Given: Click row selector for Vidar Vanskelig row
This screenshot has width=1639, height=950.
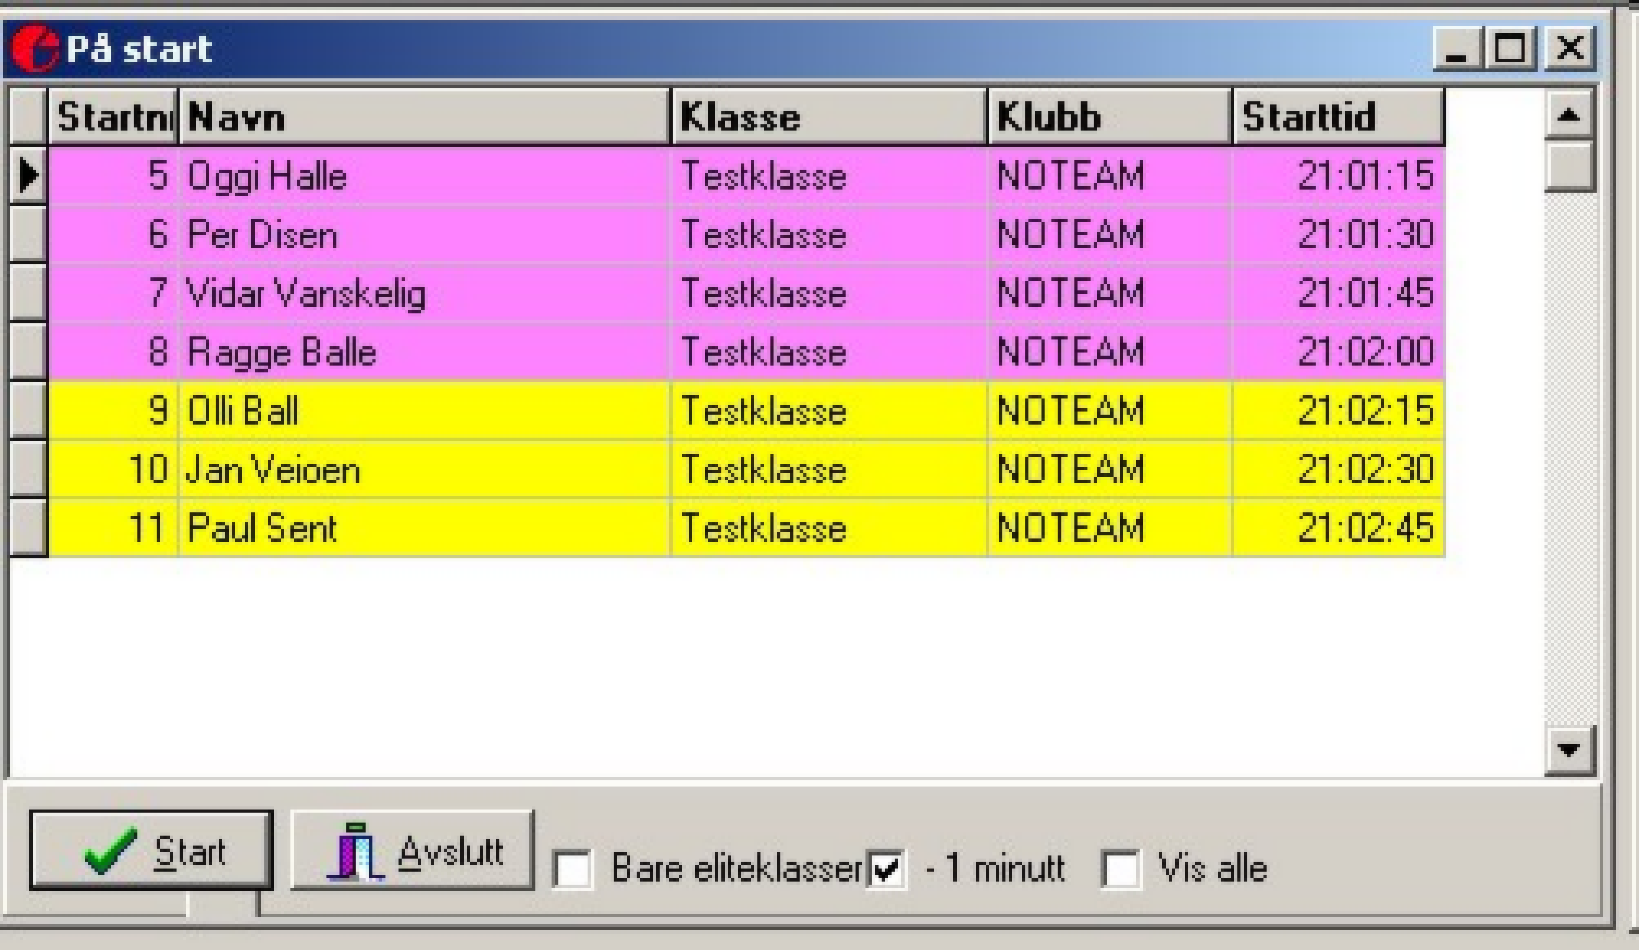Looking at the screenshot, I should 29,292.
